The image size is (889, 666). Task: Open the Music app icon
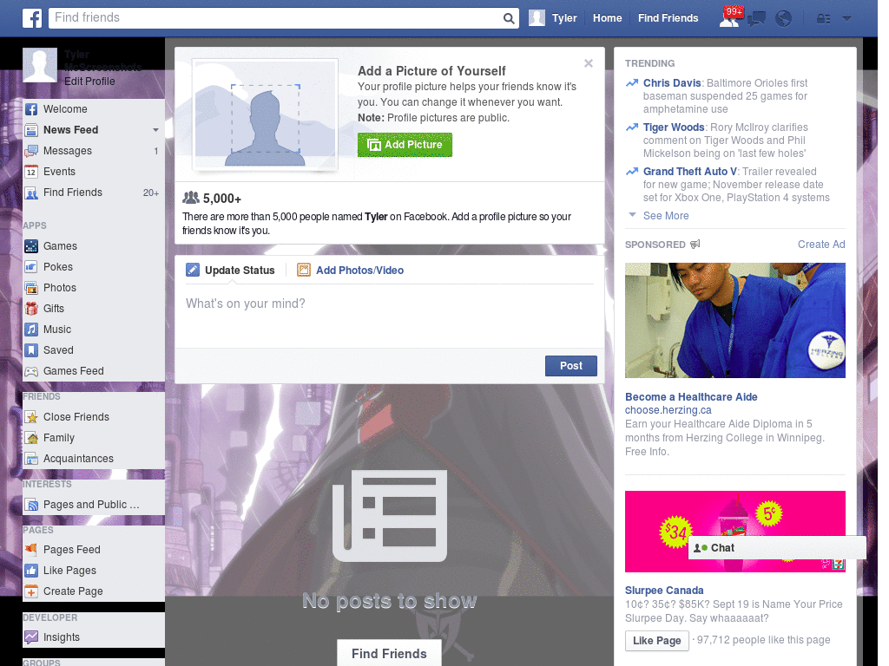pos(31,330)
